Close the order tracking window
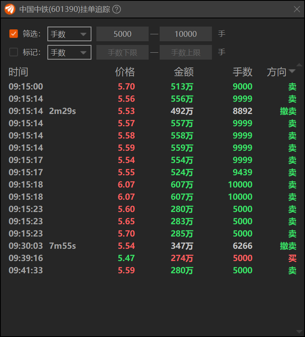This screenshot has width=305, height=337. tap(297, 9)
